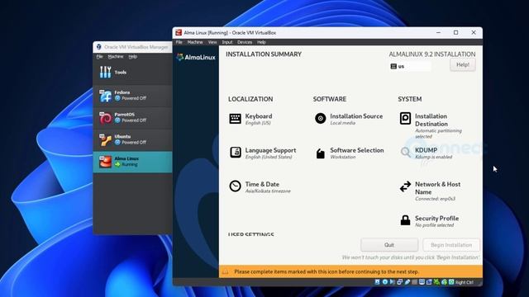Minimize the Alma Linux VM window

pyautogui.click(x=438, y=33)
